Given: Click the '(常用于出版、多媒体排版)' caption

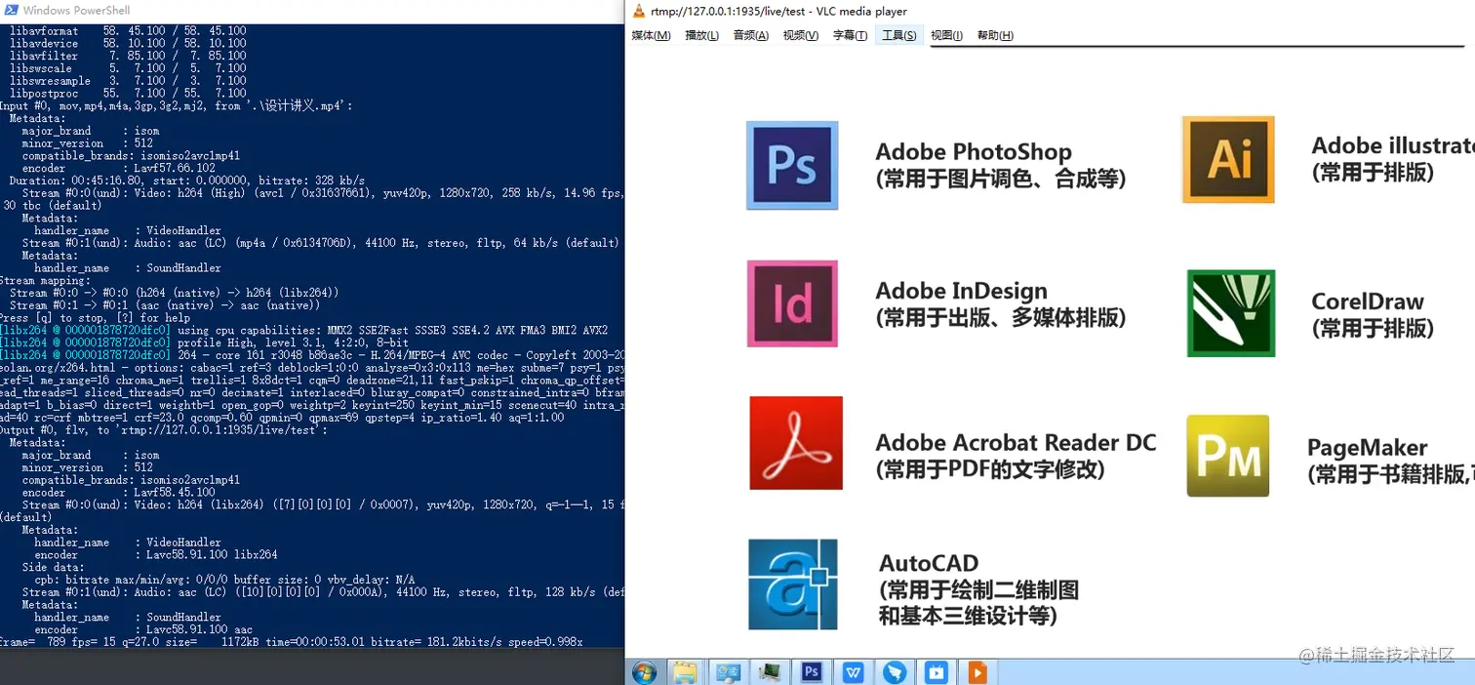Looking at the screenshot, I should pyautogui.click(x=1001, y=317).
